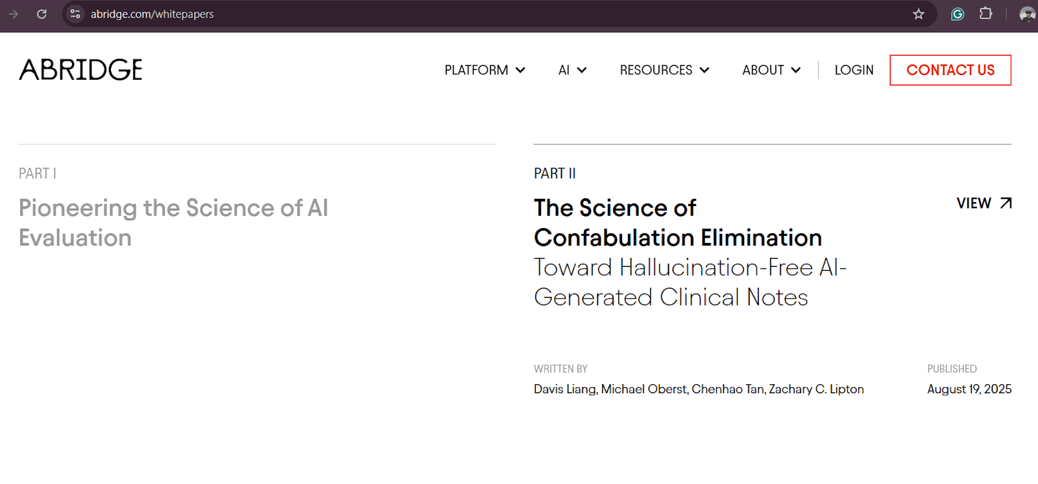Bookmark this page with the star icon
This screenshot has height=484, width=1038.
coord(919,14)
